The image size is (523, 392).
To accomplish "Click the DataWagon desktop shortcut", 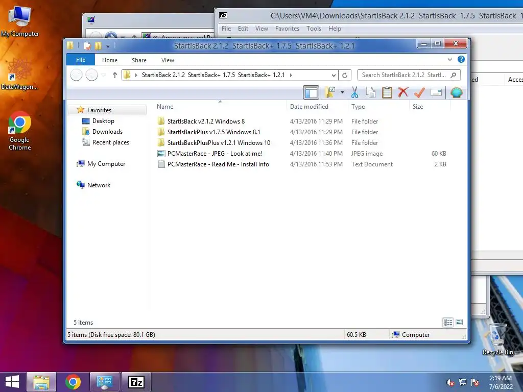I will (19, 75).
